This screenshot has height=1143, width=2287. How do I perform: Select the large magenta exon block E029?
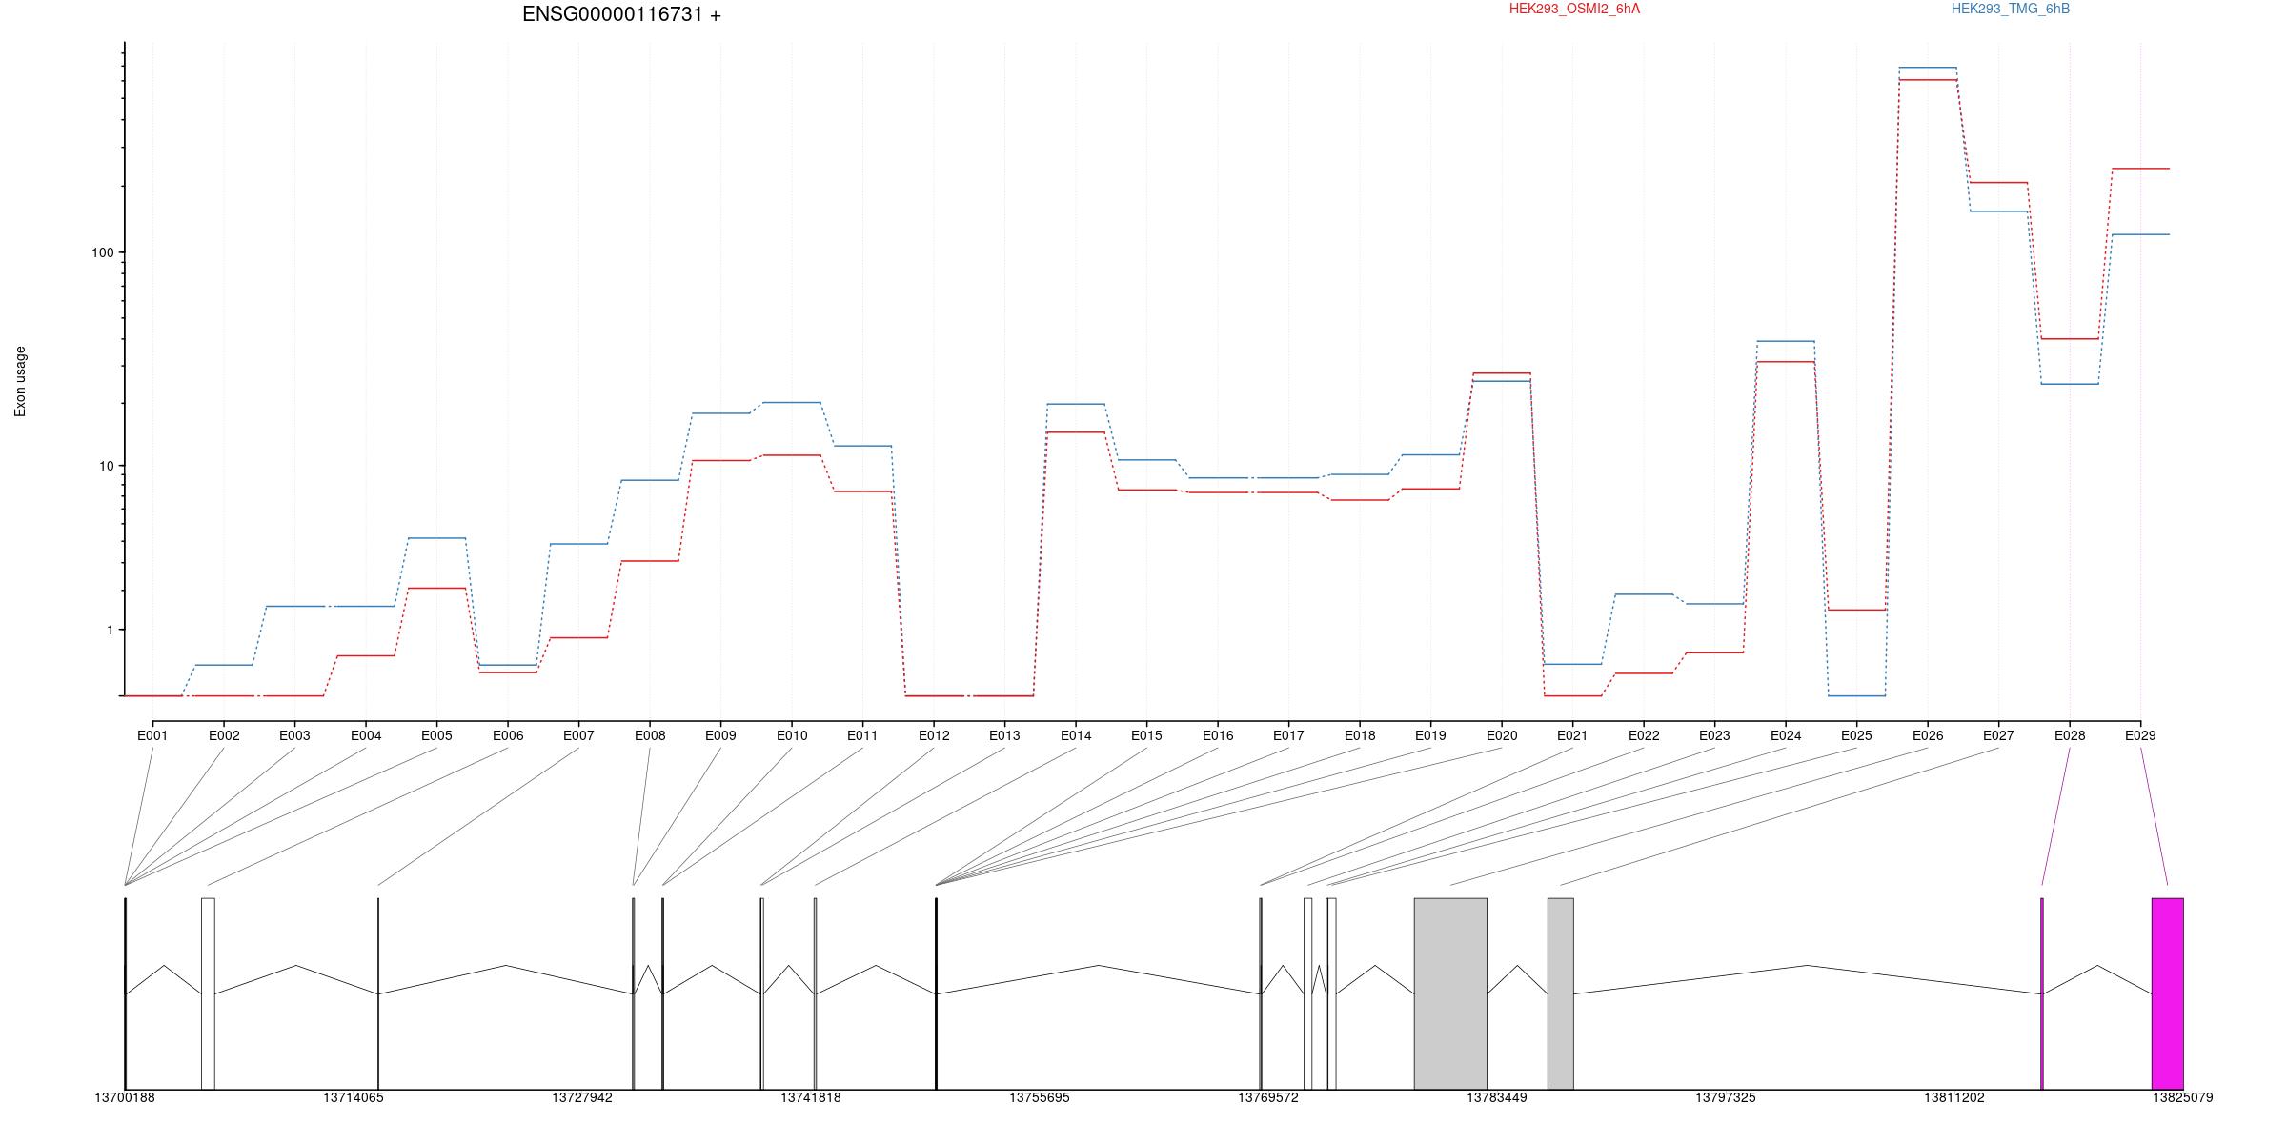pos(2168,993)
